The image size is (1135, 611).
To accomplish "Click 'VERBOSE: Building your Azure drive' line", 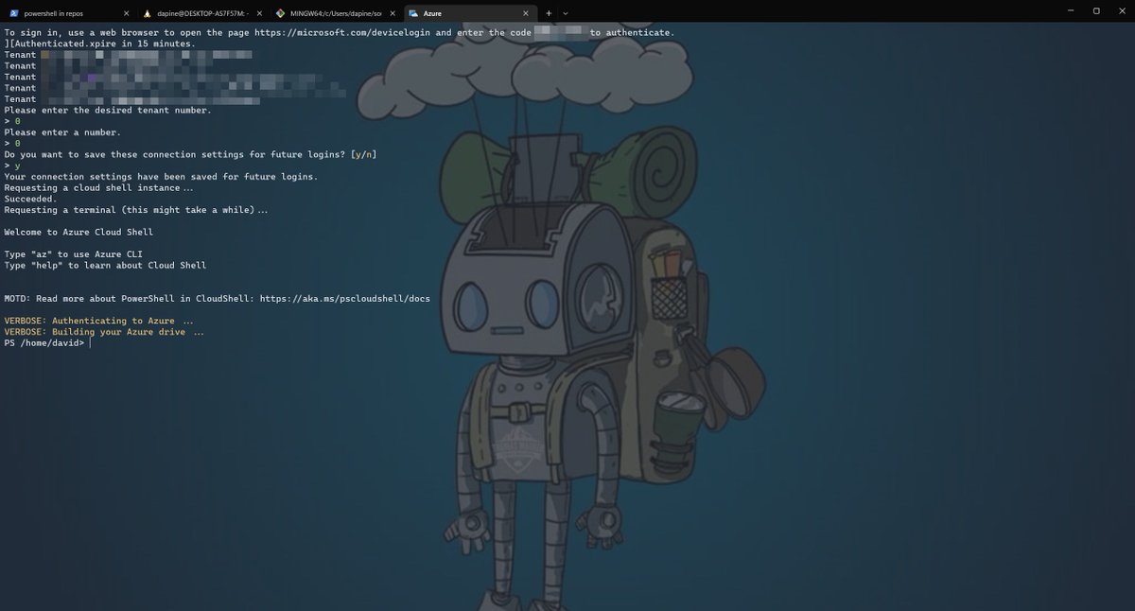I will click(104, 332).
